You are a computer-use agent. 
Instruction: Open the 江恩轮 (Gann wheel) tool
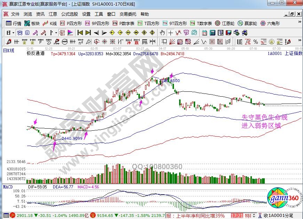tap(225, 24)
